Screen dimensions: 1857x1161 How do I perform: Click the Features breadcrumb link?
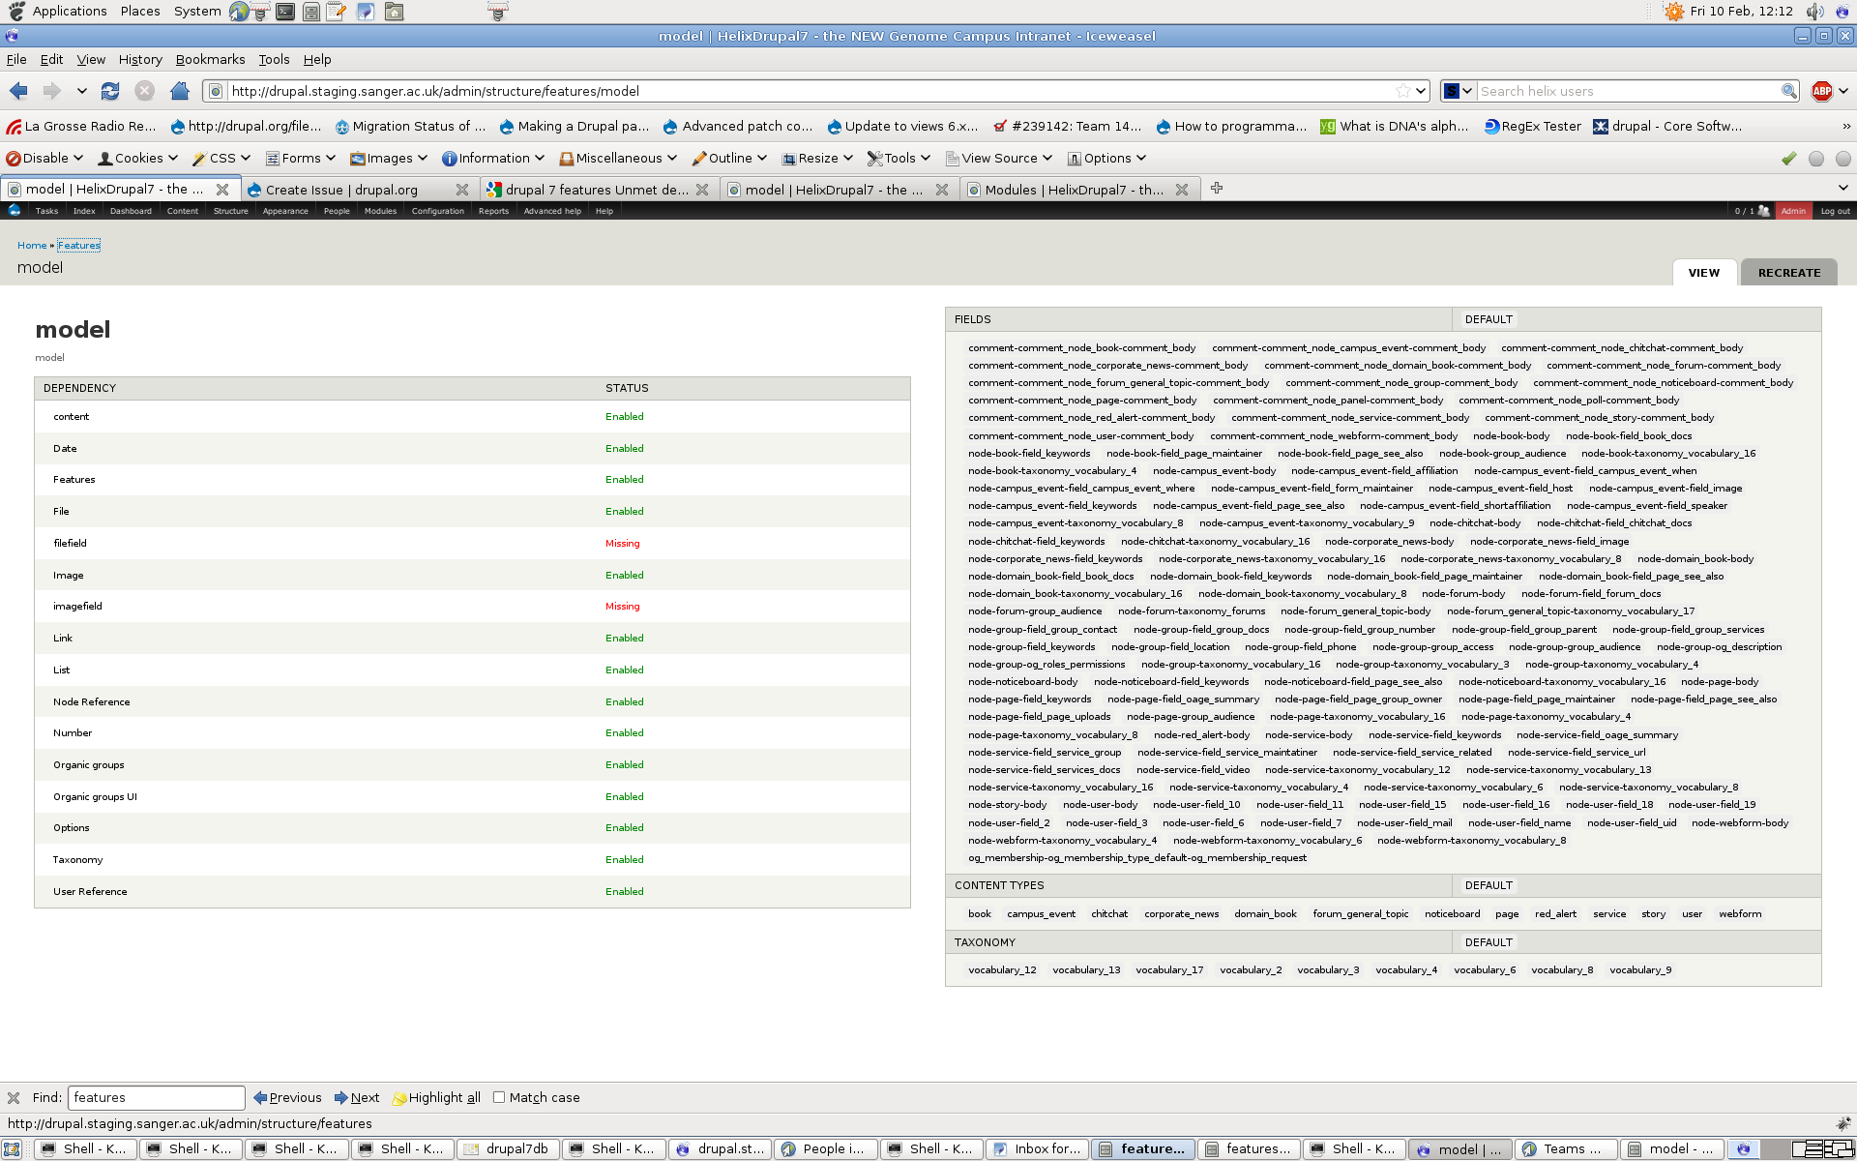[78, 245]
